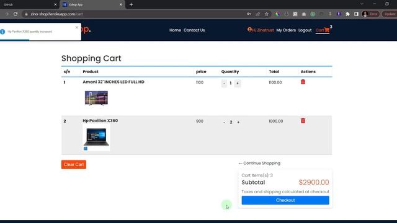Image resolution: width=397 pixels, height=223 pixels.
Task: Open Contact Us page
Action: click(x=194, y=30)
